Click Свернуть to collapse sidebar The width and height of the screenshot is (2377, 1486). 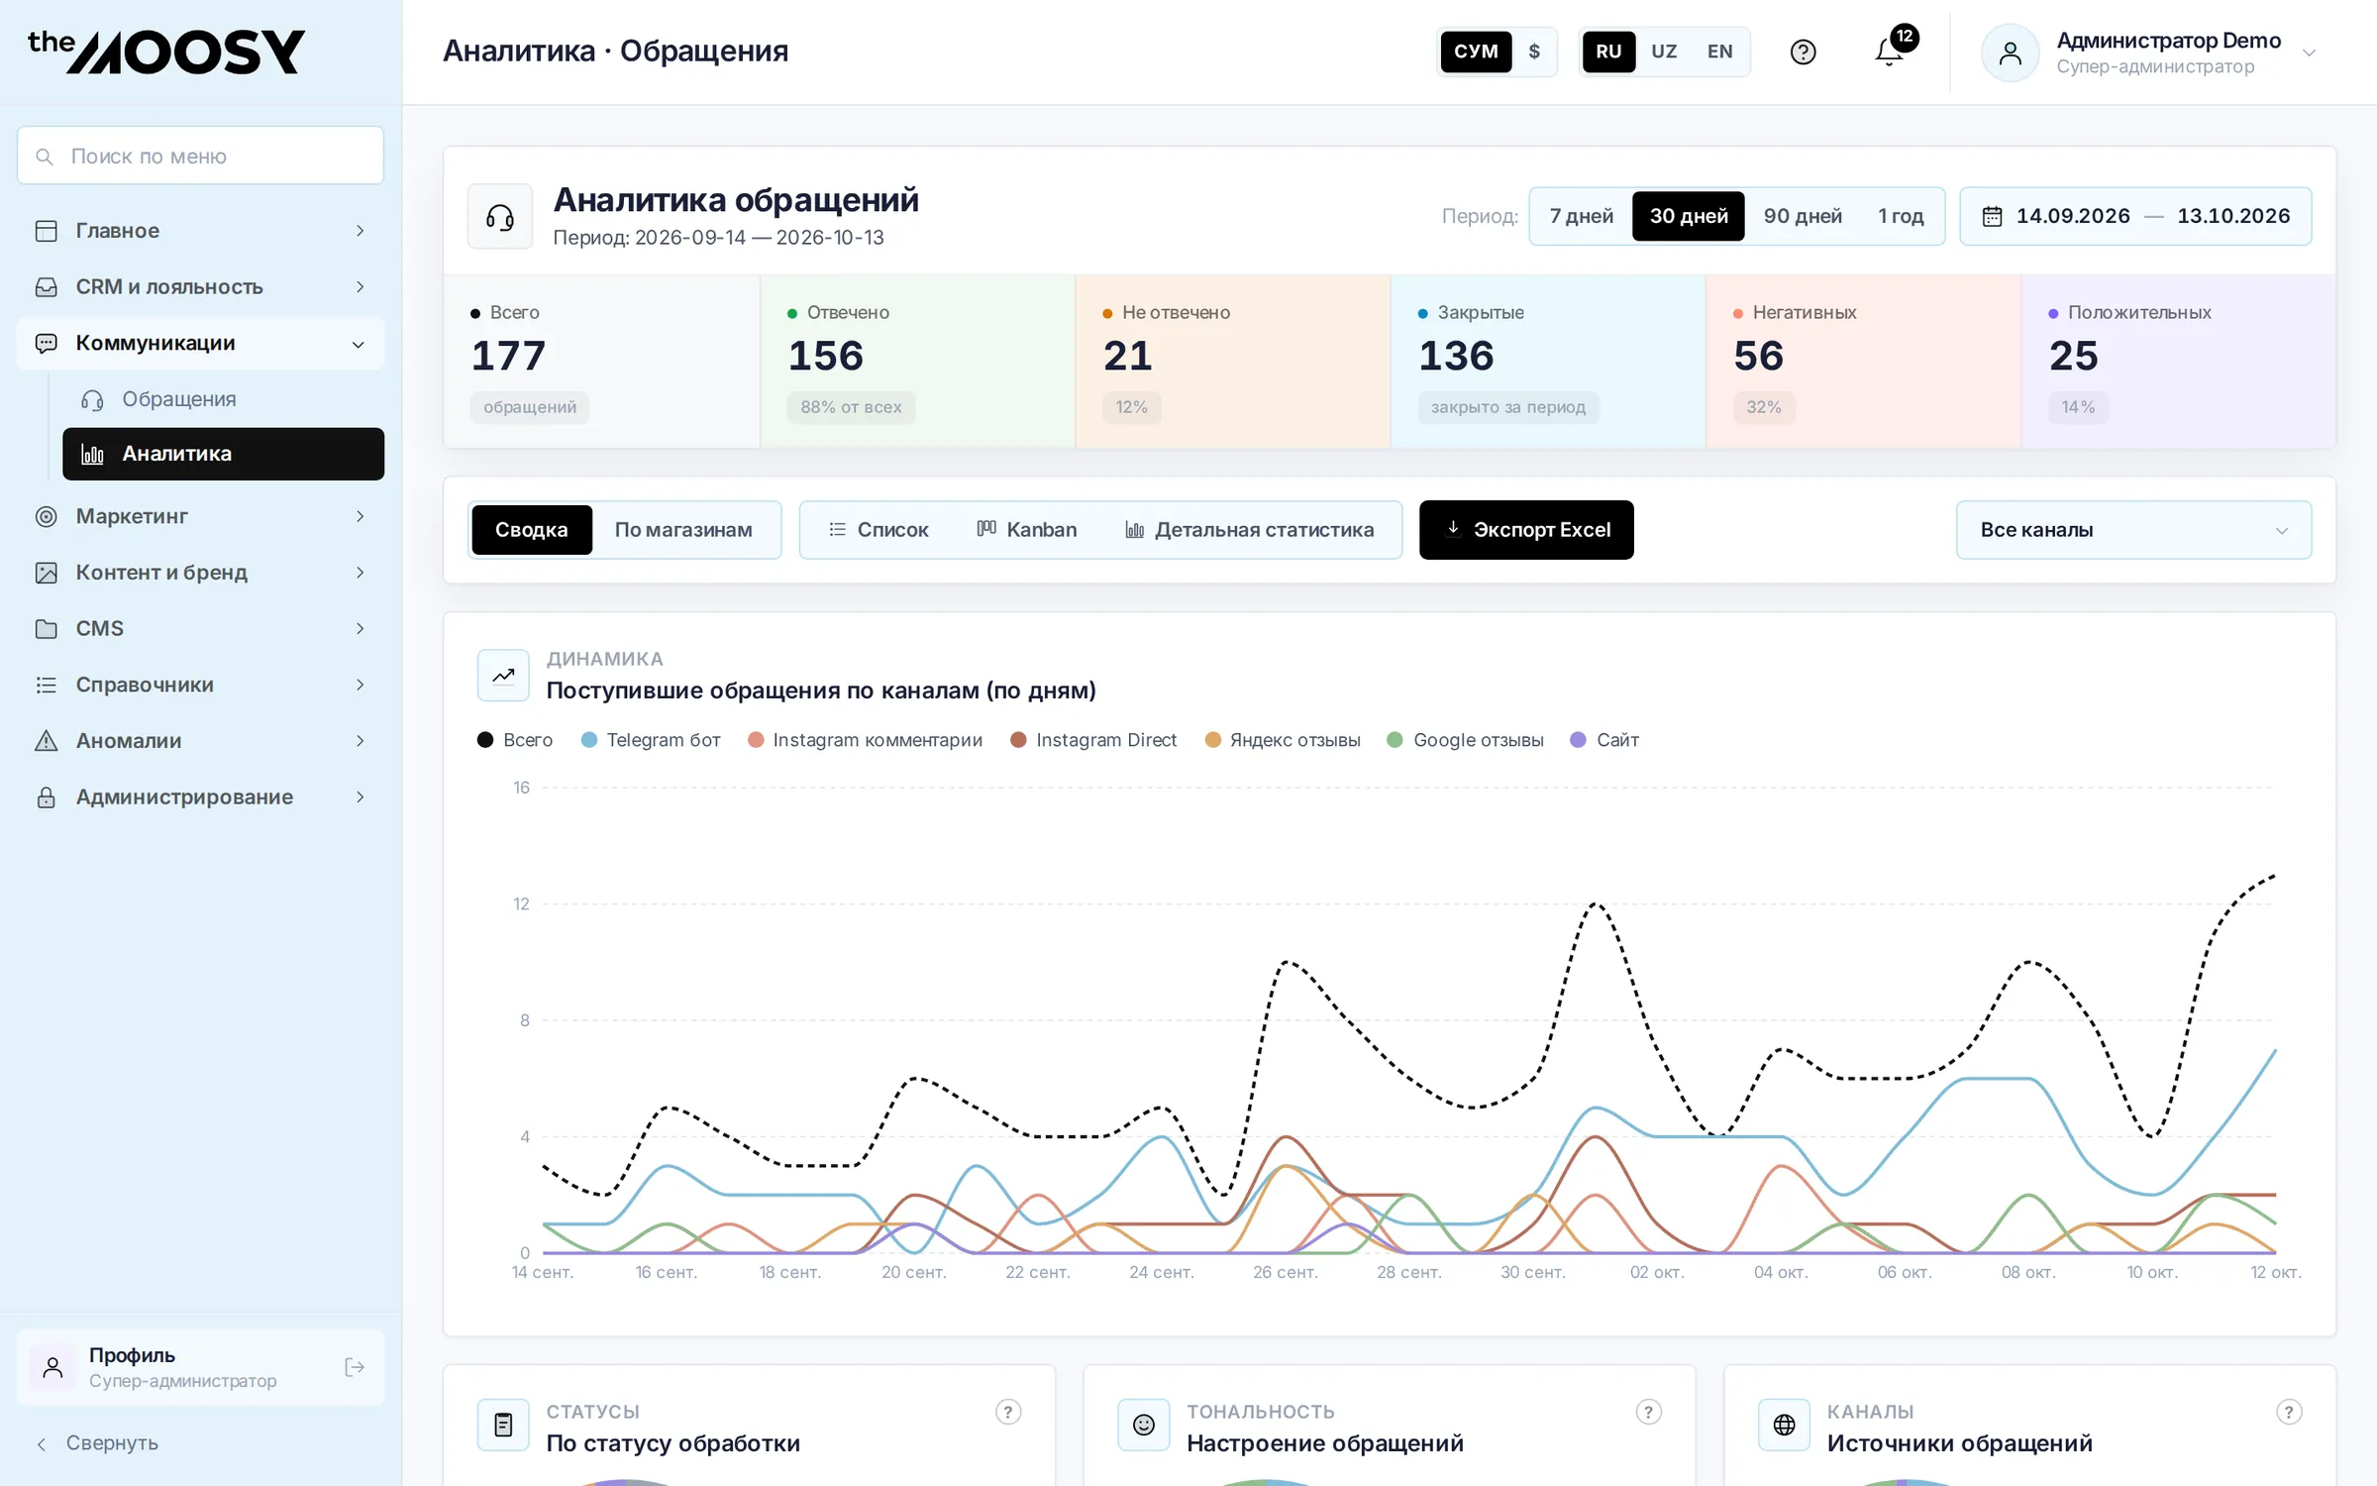pyautogui.click(x=97, y=1443)
